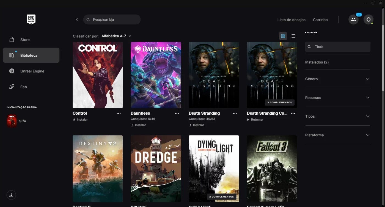
Task: Select the Store section in the sidebar
Action: (x=25, y=40)
